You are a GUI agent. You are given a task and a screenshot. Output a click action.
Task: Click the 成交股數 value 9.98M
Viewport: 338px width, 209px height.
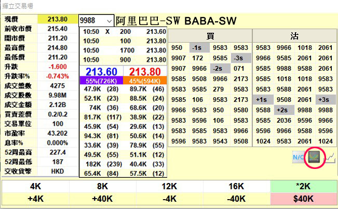[58, 95]
